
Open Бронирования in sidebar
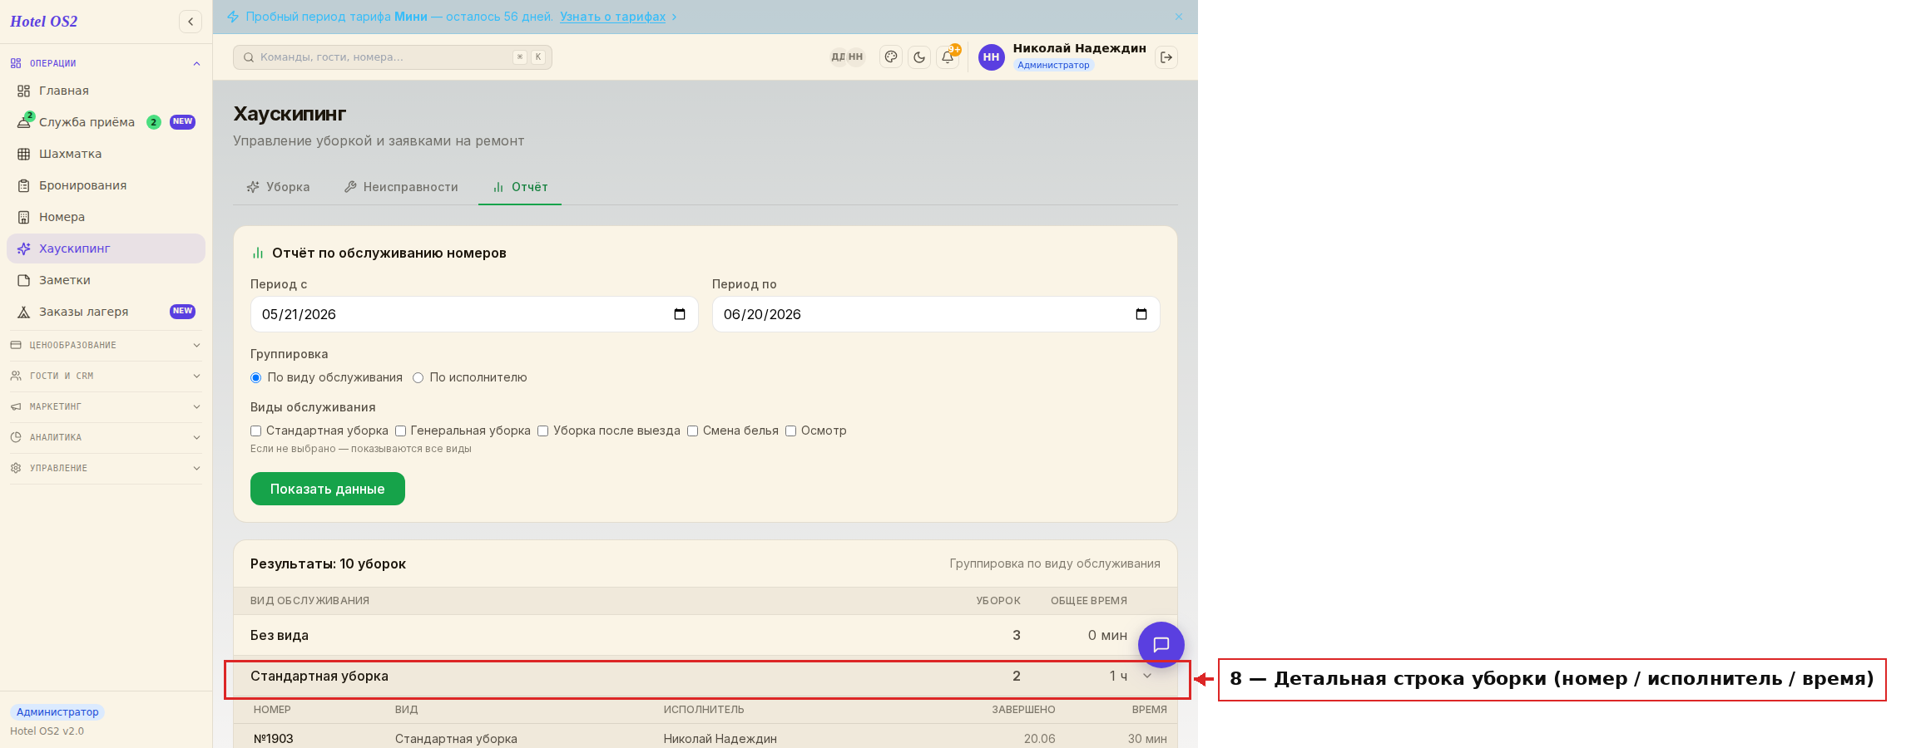point(106,185)
